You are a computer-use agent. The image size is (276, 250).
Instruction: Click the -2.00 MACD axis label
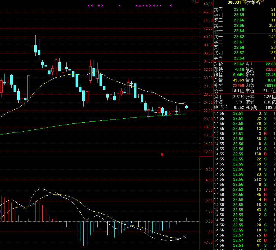point(208,242)
